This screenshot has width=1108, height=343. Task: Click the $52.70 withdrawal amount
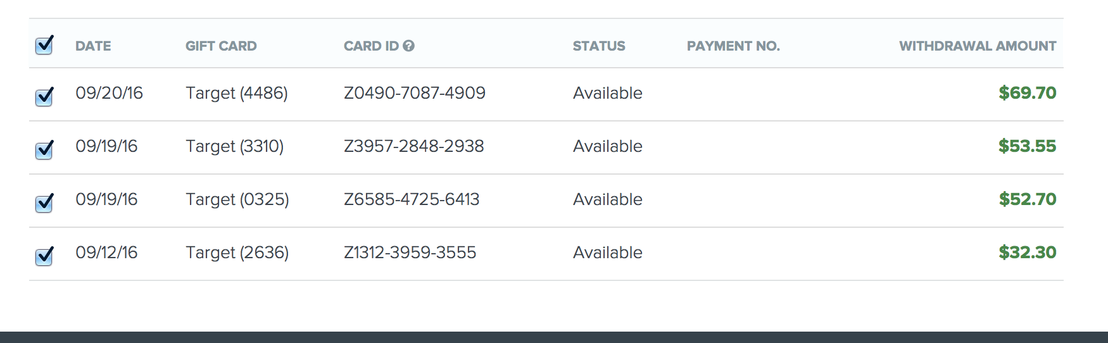tap(1028, 199)
